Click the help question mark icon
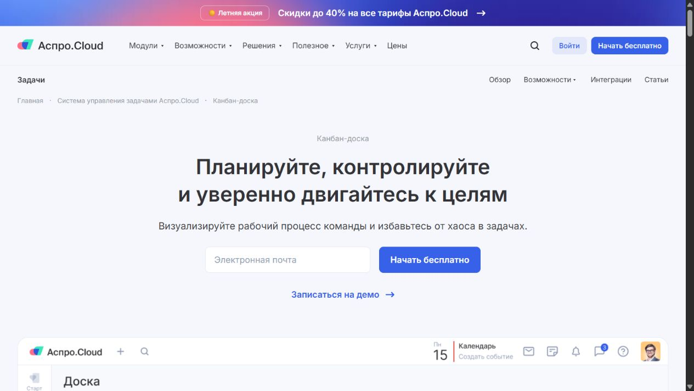Image resolution: width=694 pixels, height=391 pixels. tap(623, 351)
